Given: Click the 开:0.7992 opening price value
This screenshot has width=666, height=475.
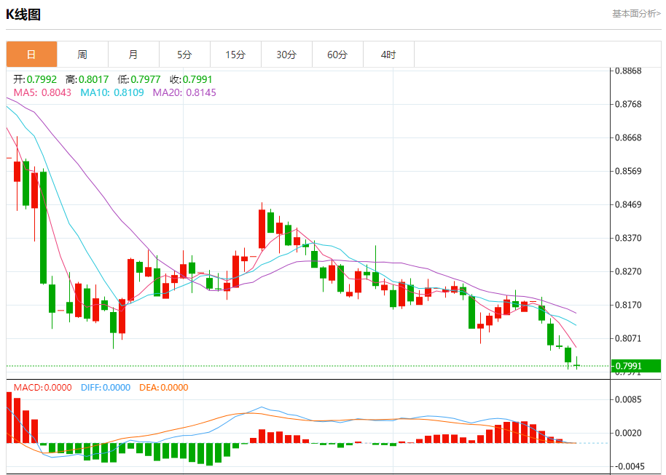Looking at the screenshot, I should pyautogui.click(x=35, y=79).
